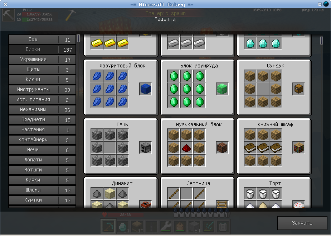Click the chest result icon in Сундук
Screen dimensions: 331x236
tap(299, 89)
